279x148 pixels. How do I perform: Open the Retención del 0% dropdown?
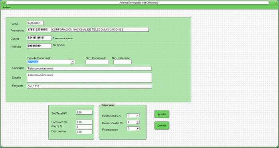coord(137,122)
